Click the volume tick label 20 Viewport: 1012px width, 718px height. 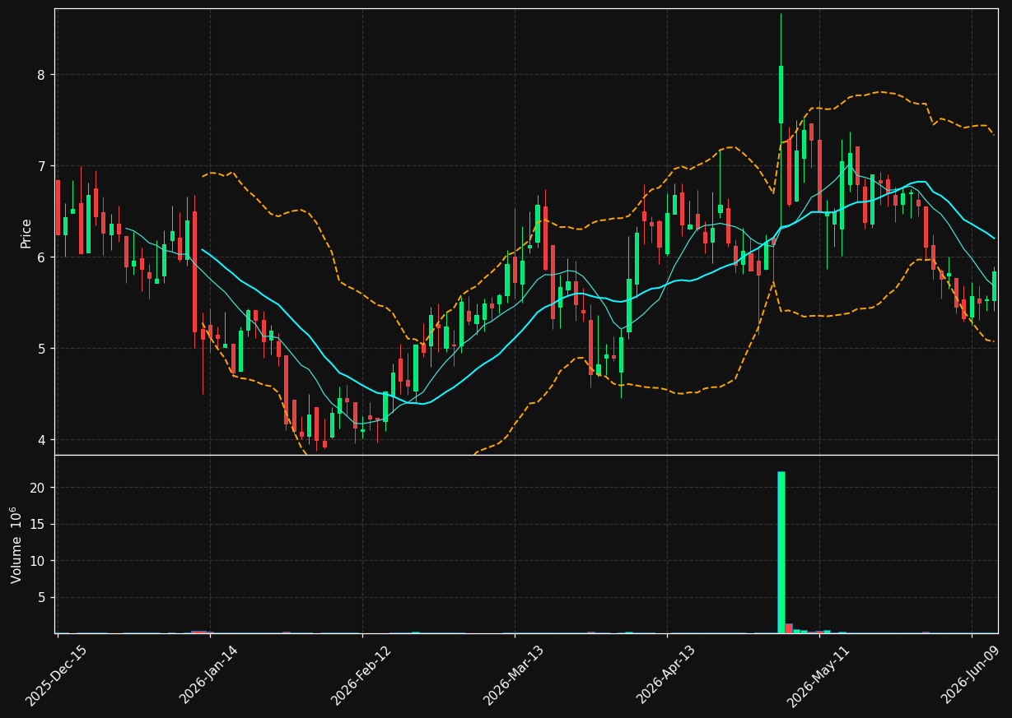(39, 488)
